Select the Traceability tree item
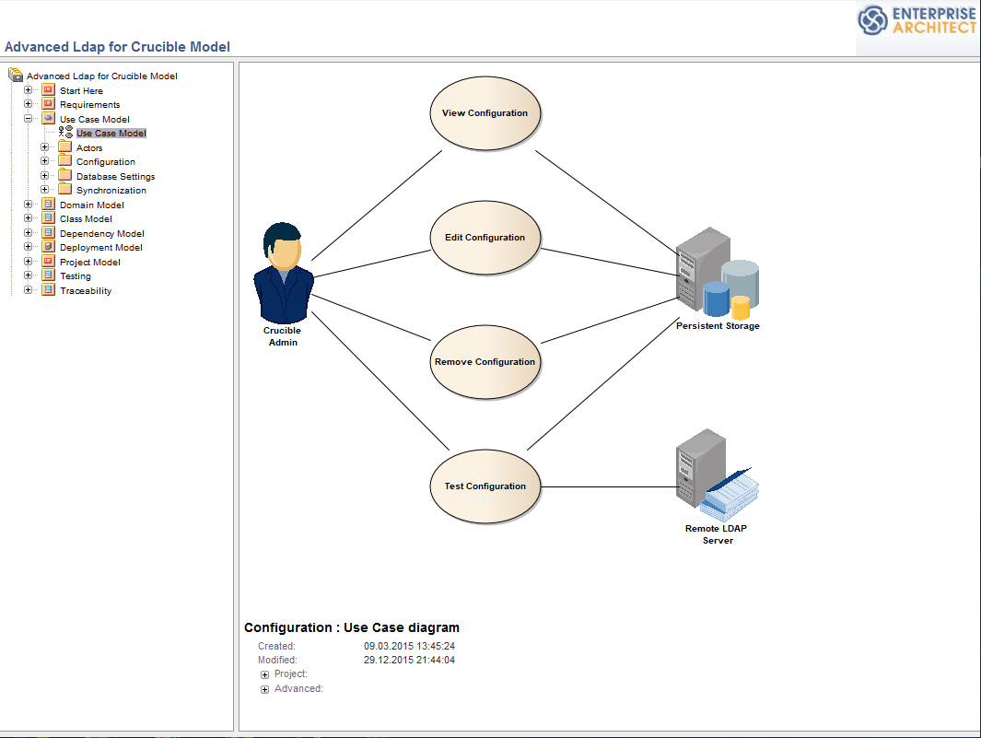 click(86, 290)
